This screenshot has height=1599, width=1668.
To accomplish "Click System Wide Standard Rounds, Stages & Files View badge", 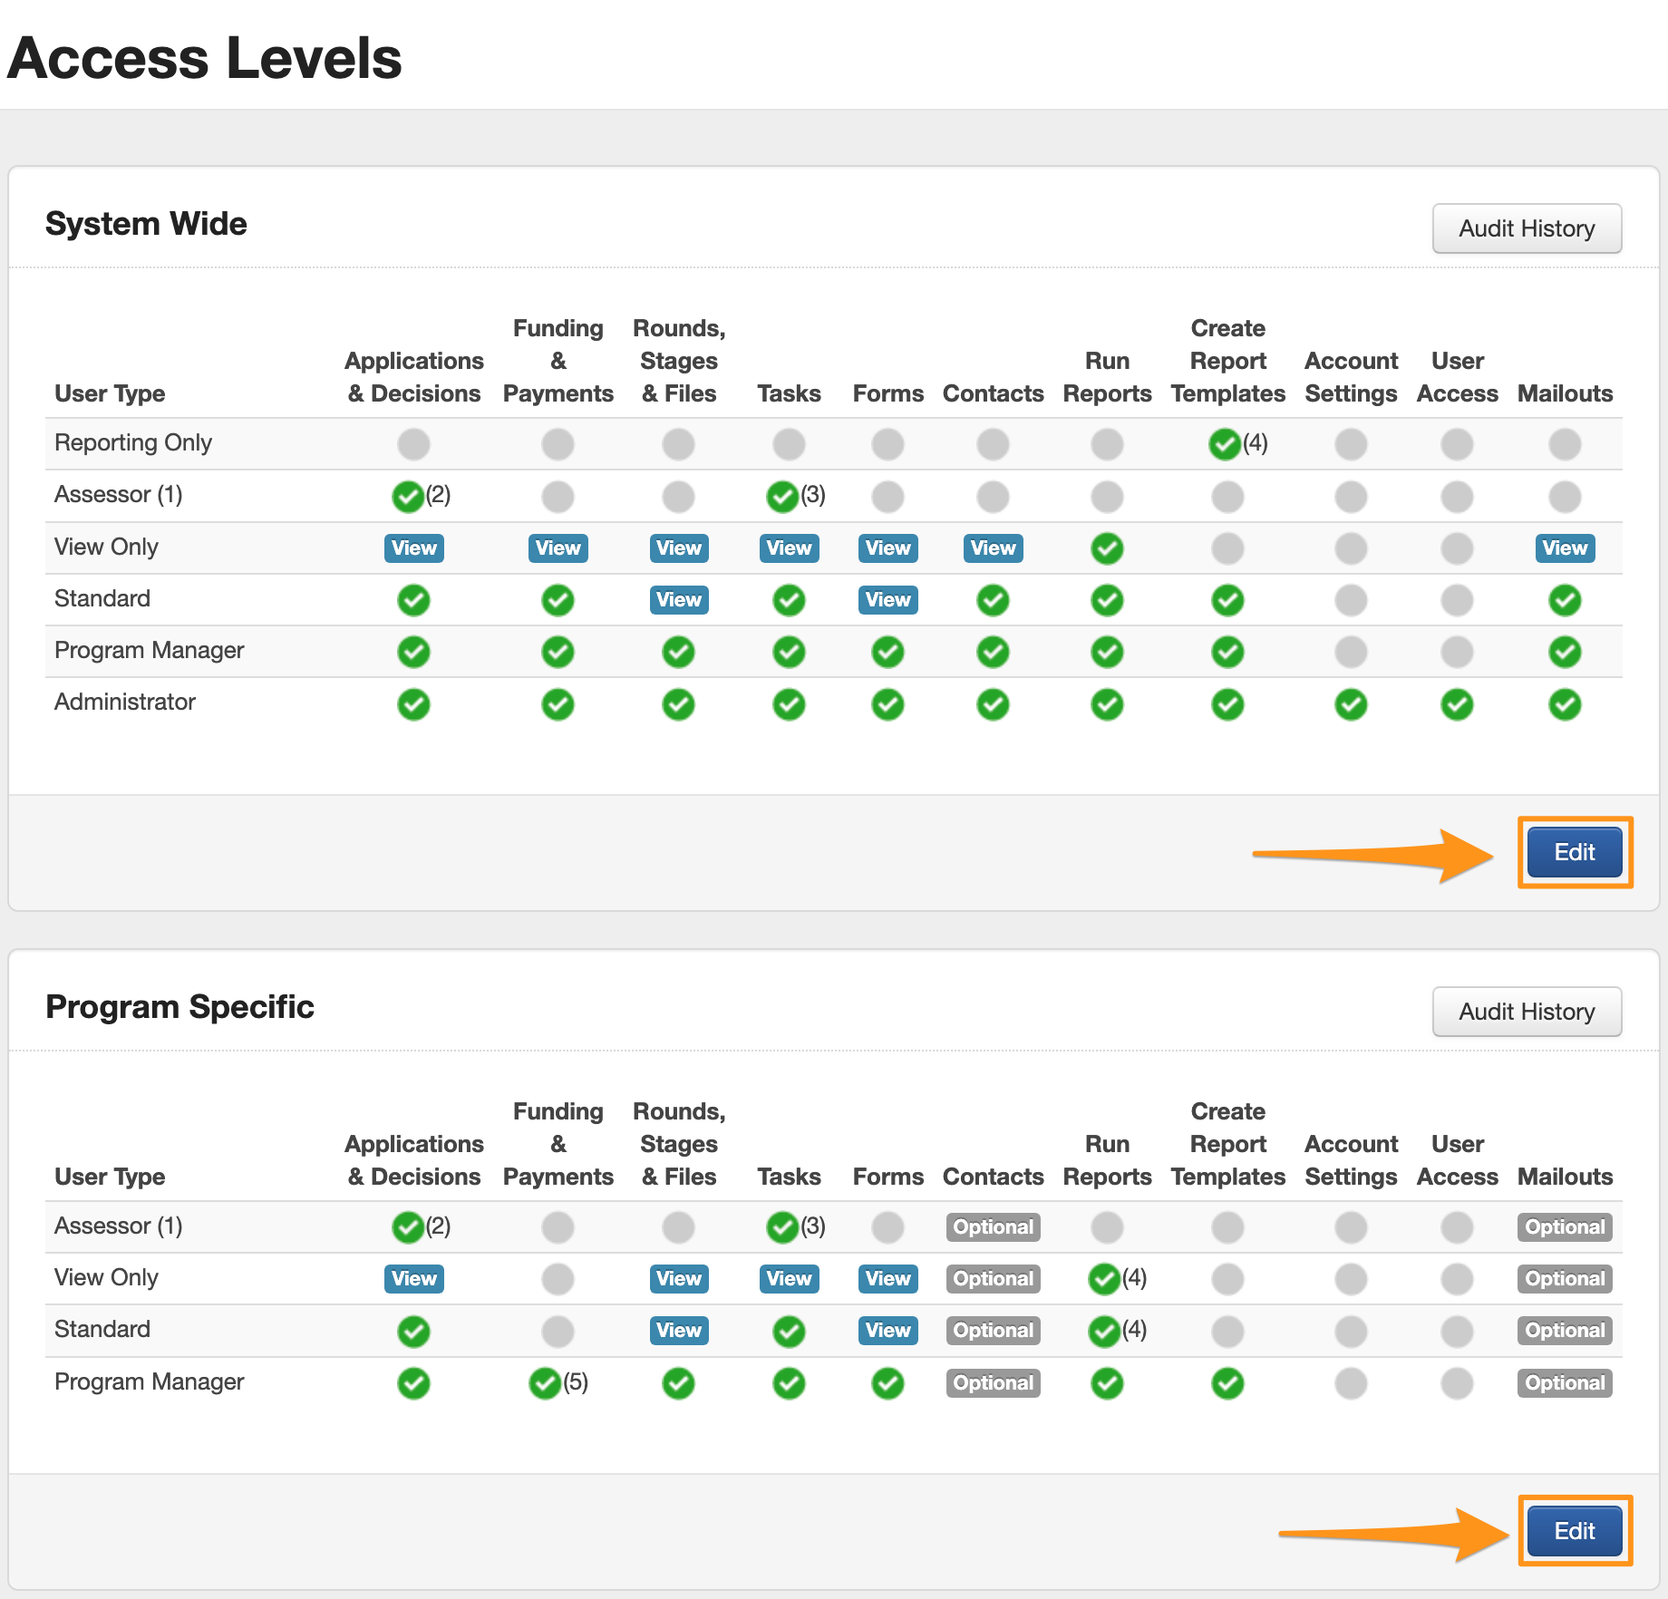I will point(679,600).
